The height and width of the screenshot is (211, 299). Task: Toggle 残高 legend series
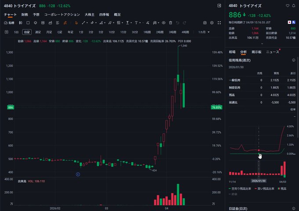click(x=282, y=189)
